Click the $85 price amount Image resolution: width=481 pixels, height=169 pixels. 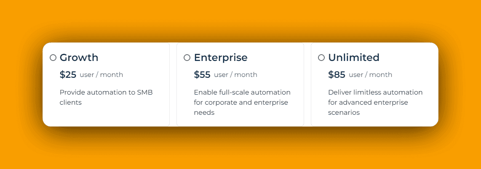(x=337, y=75)
